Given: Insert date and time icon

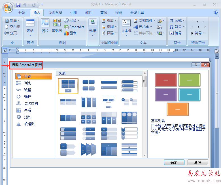Looking at the screenshot, I should point(160,27).
